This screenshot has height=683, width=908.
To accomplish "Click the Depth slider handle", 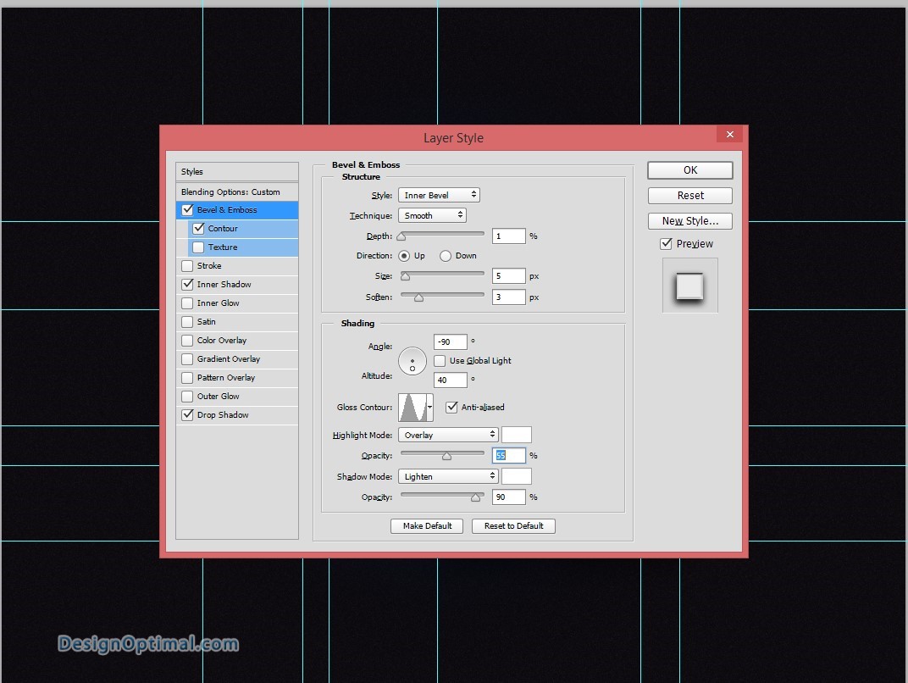I will pos(401,236).
